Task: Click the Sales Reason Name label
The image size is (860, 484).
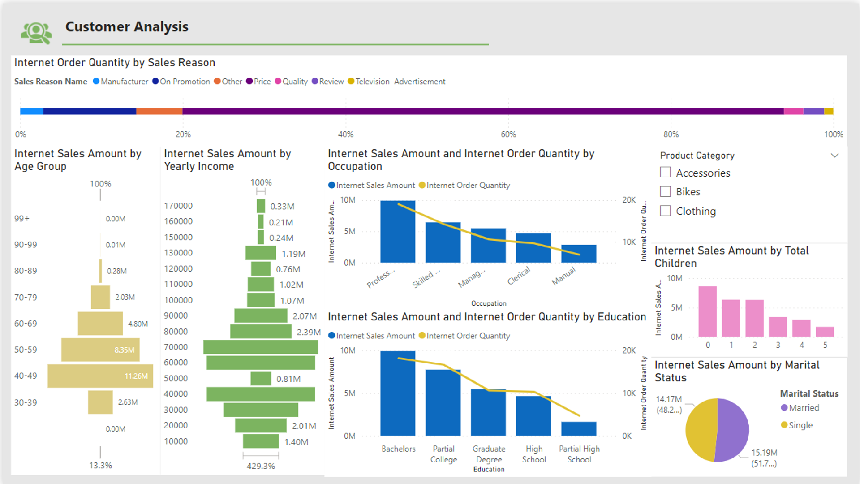Action: point(50,82)
